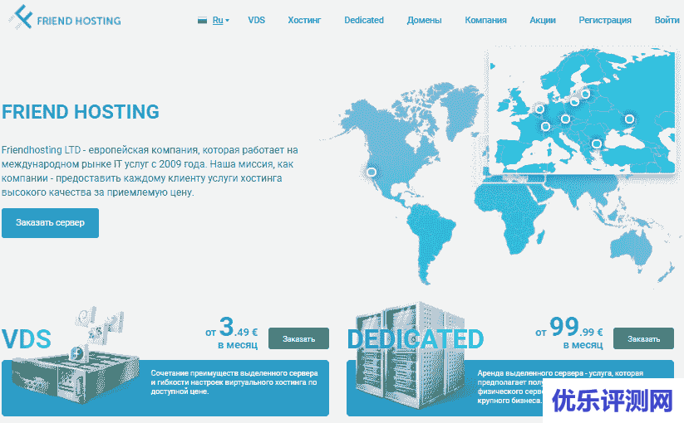Select the easternmost marker on the Europe map
The image size is (684, 423).
click(x=629, y=119)
